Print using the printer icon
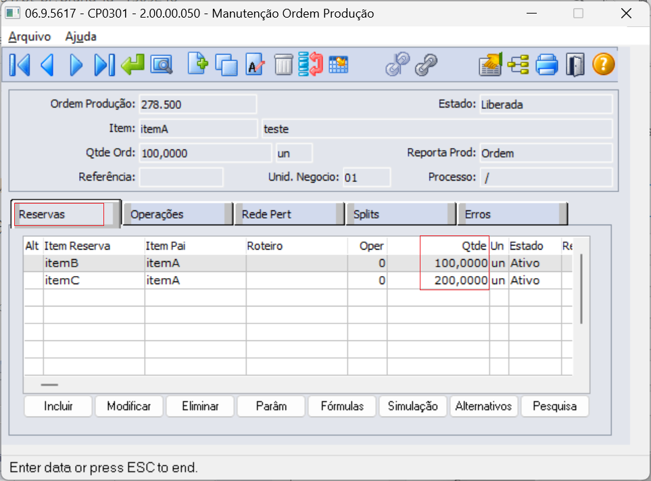The image size is (651, 481). point(547,65)
